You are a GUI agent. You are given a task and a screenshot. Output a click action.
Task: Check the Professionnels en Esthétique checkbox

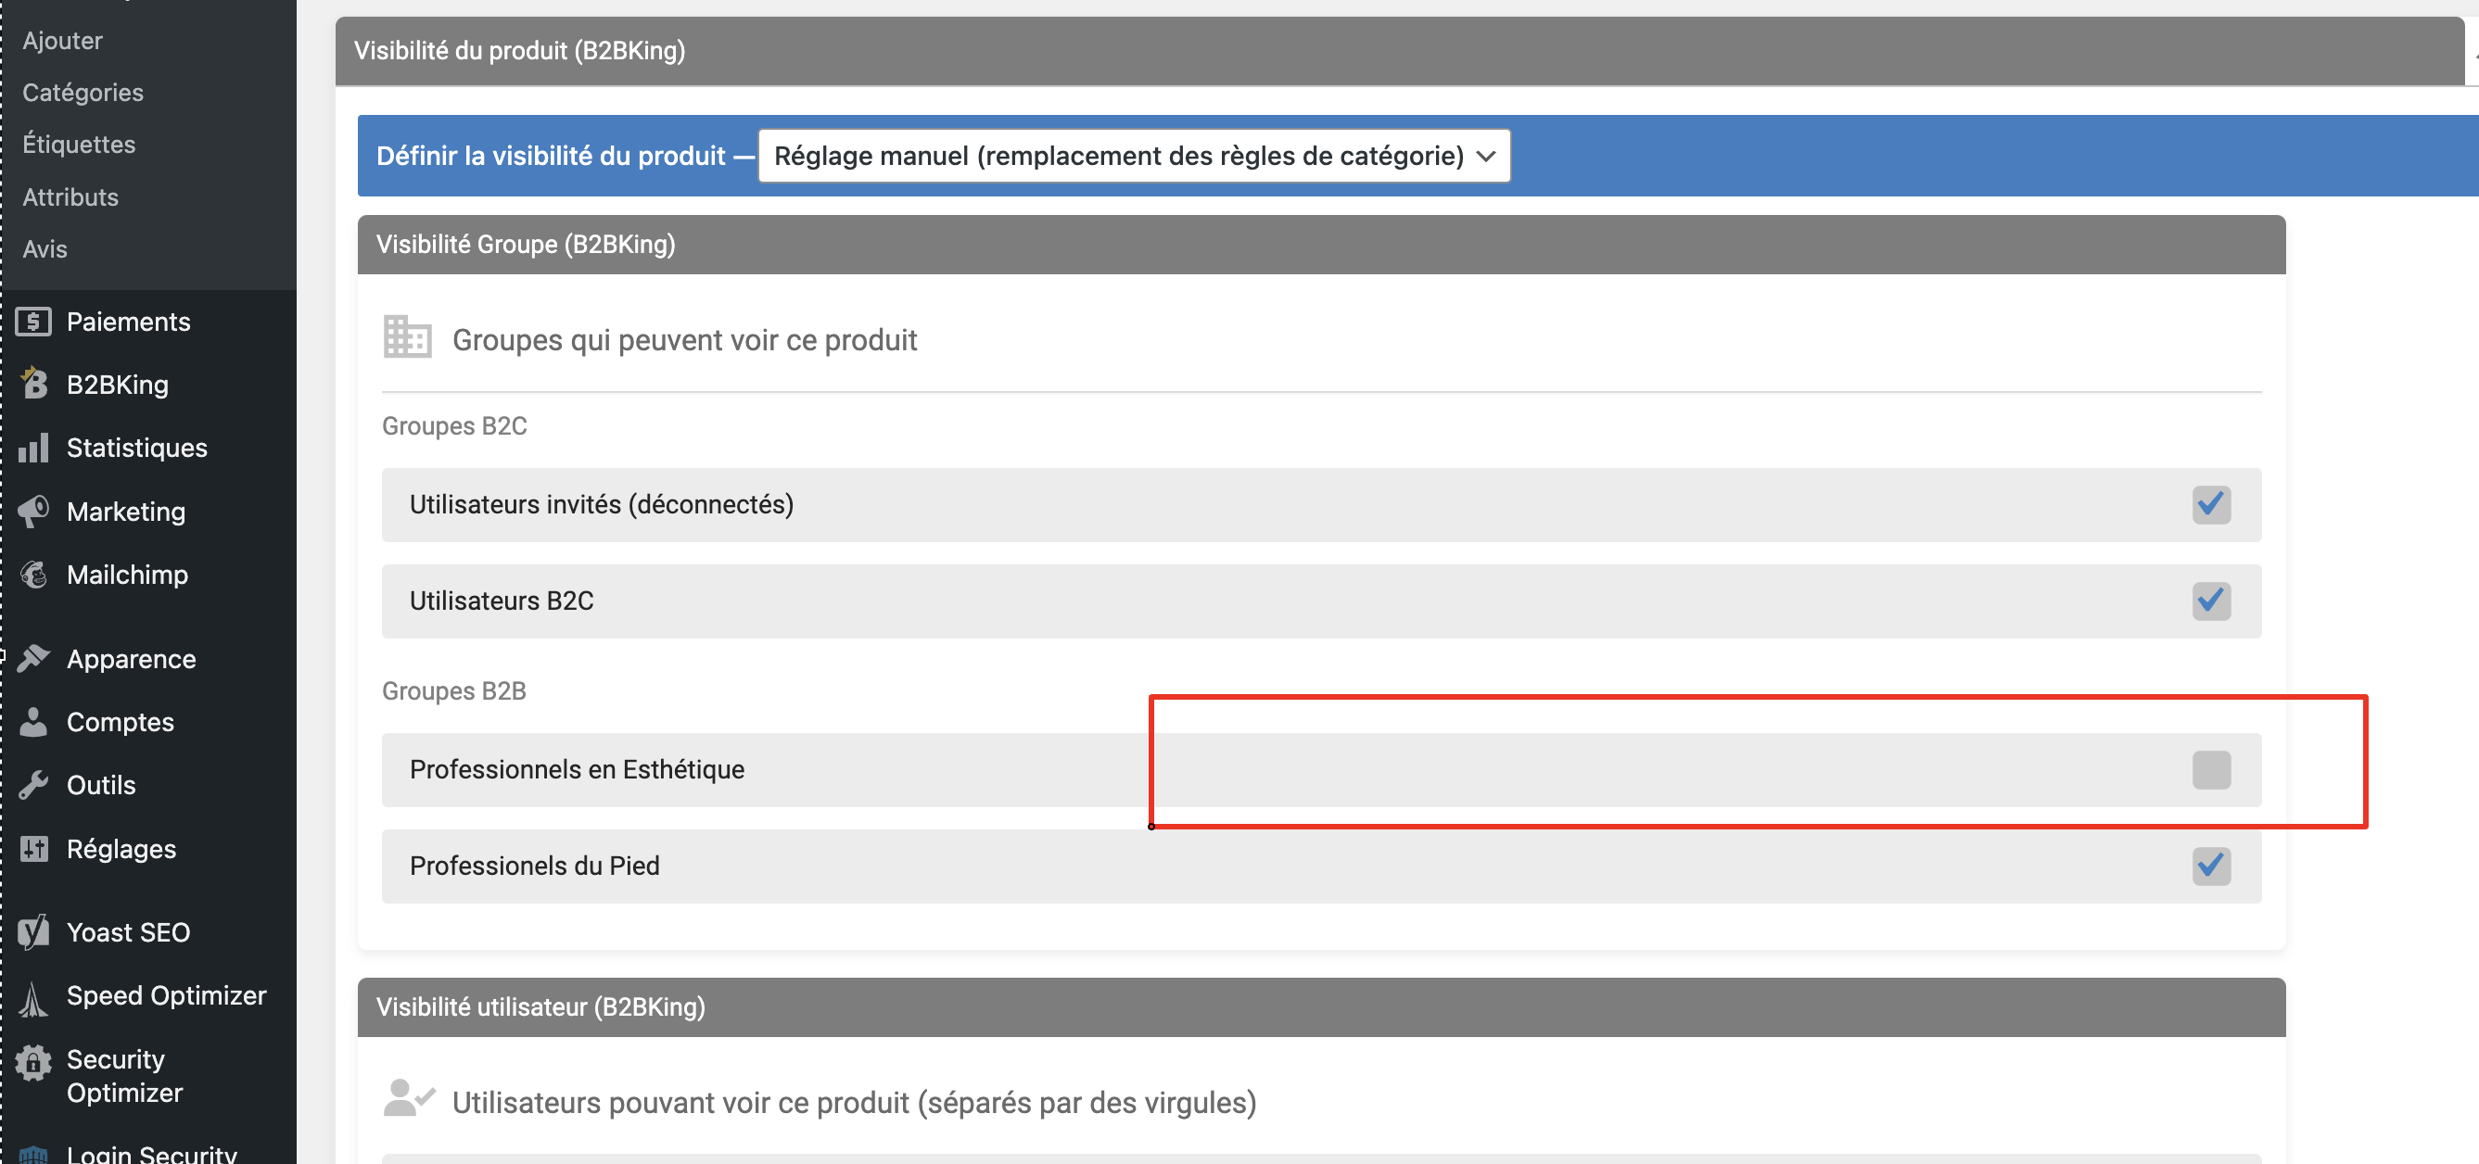click(x=2210, y=769)
